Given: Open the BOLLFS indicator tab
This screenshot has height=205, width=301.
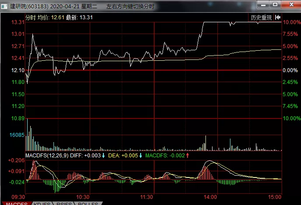Looking at the screenshot, I should pyautogui.click(x=88, y=203).
